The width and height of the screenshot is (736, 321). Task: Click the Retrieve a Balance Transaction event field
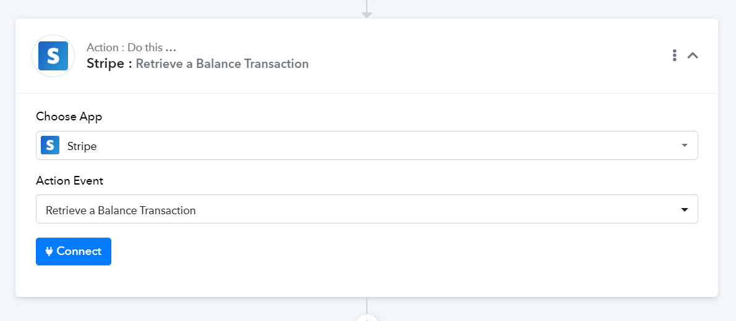click(367, 209)
